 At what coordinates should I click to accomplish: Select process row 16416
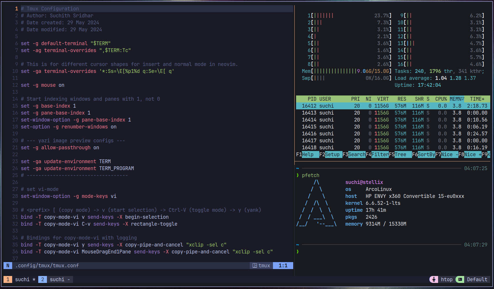tap(393, 134)
